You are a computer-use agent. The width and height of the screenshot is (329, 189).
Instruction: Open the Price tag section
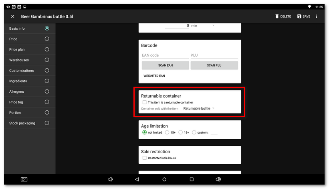[30, 102]
